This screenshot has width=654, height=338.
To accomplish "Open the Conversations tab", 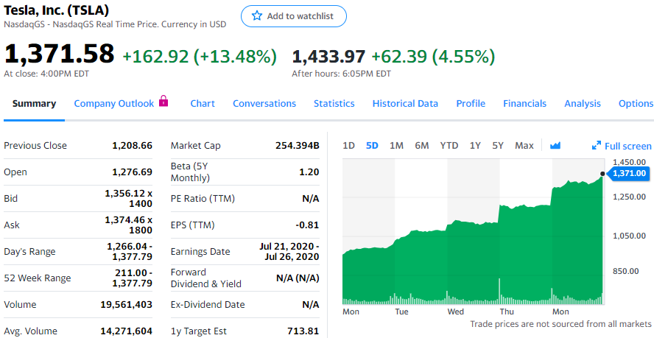I will tap(264, 104).
